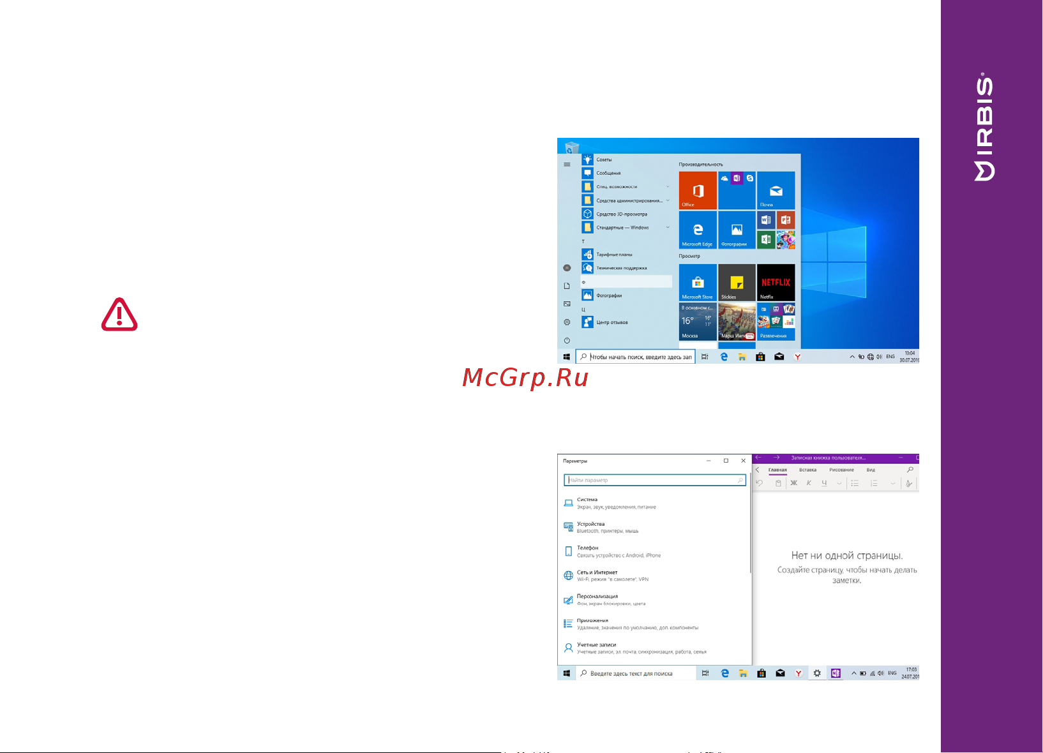Open Сообщения in the app list
The height and width of the screenshot is (753, 1043).
(626, 173)
